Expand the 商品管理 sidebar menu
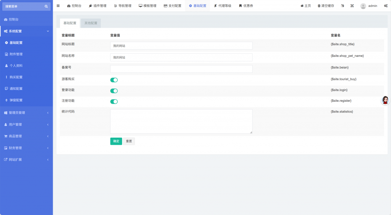Screen dimensions: 391x215 pyautogui.click(x=26, y=136)
